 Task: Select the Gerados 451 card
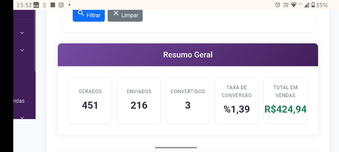pos(90,100)
